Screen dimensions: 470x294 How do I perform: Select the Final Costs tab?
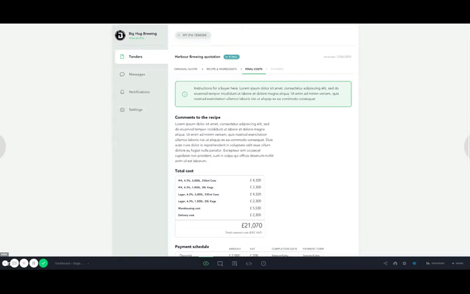(253, 69)
